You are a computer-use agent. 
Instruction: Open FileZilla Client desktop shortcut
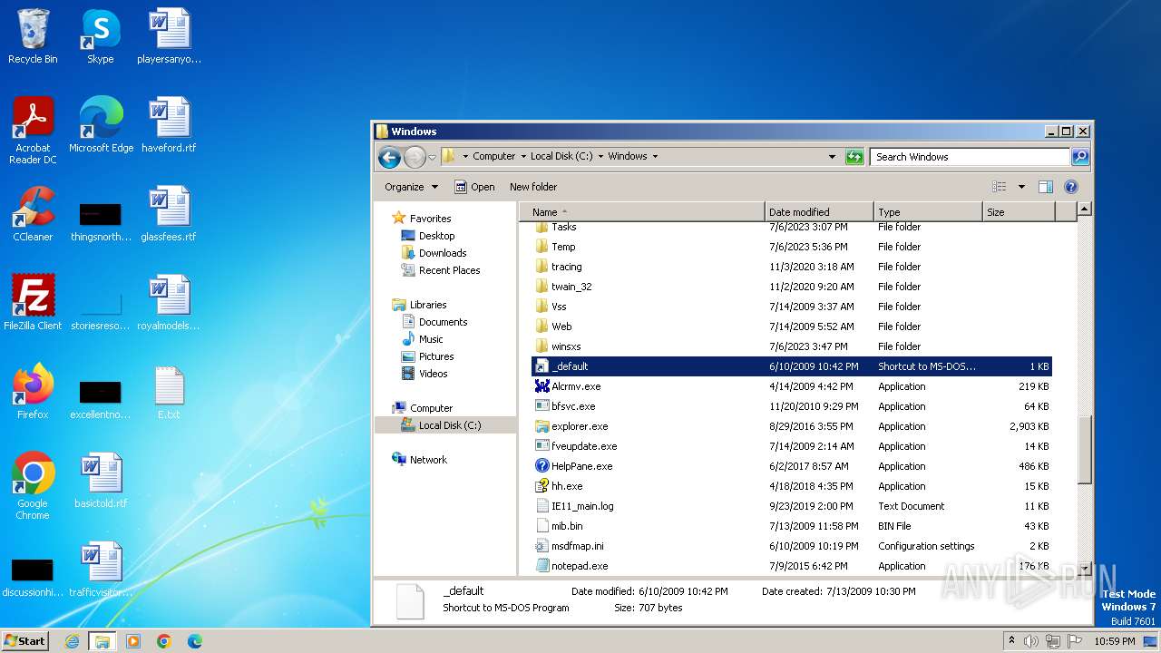pyautogui.click(x=33, y=303)
